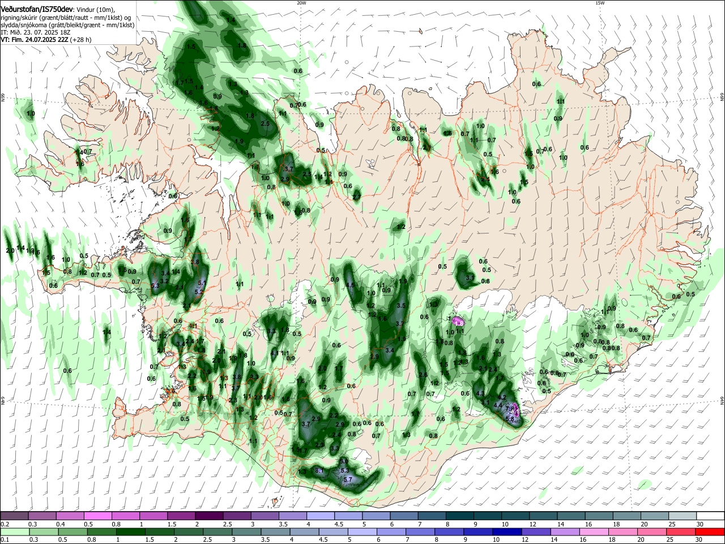Click the Veðurstofan/IS750dev map title
Viewport: 725px width, 544px height.
coord(36,9)
